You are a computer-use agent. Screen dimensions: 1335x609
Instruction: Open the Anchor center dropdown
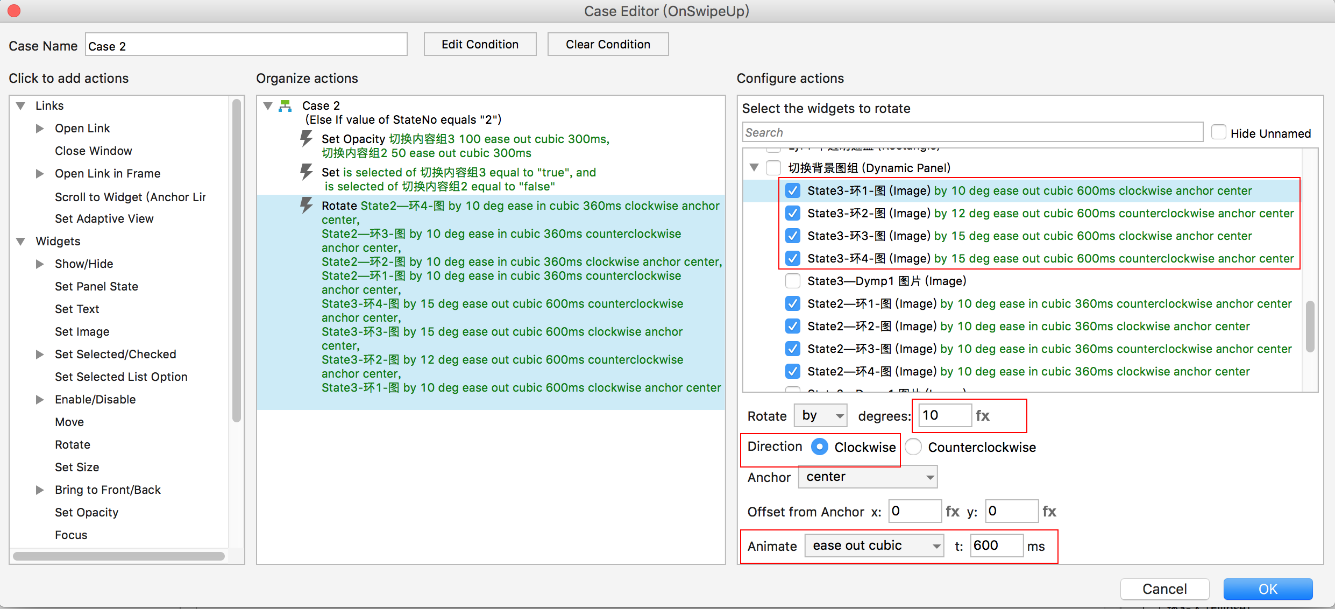[868, 477]
